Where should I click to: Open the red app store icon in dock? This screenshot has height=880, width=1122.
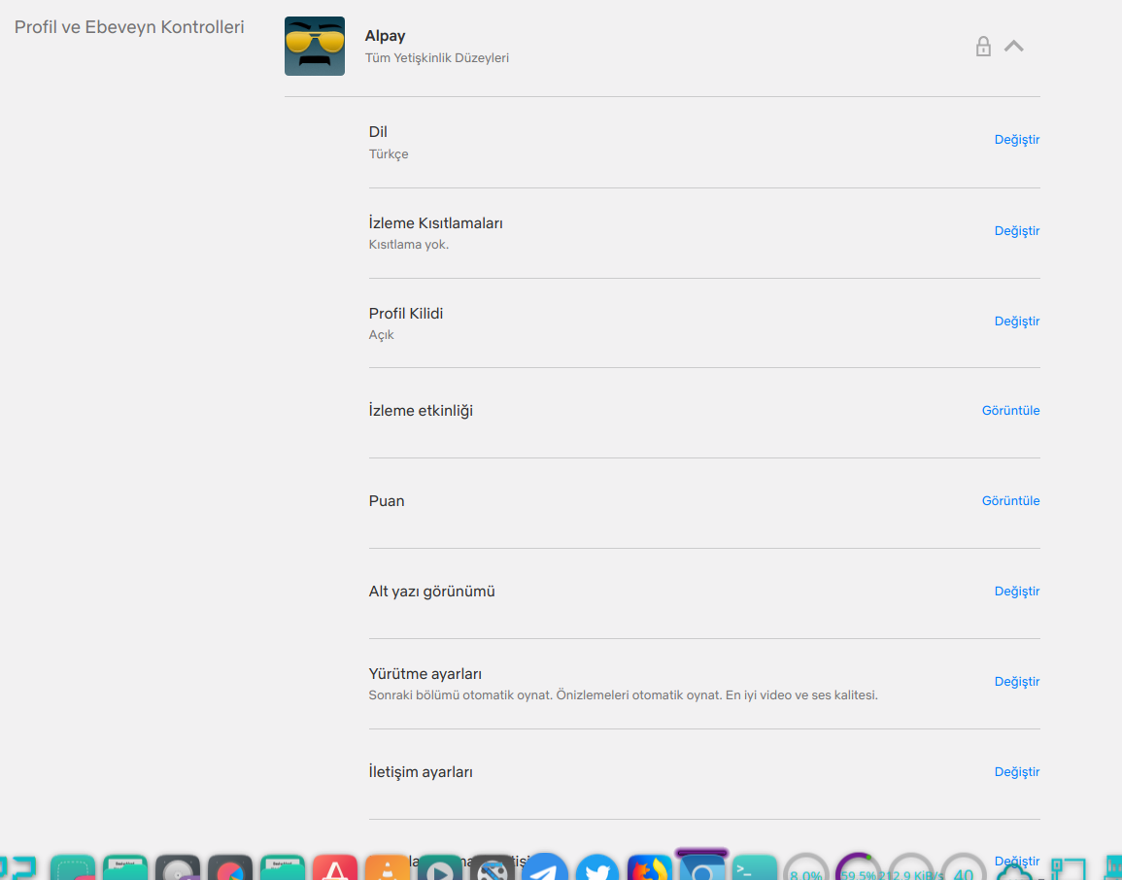coord(335,867)
